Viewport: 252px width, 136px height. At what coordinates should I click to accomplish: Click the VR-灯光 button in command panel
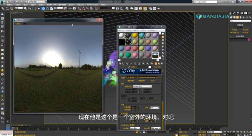(x=235, y=30)
